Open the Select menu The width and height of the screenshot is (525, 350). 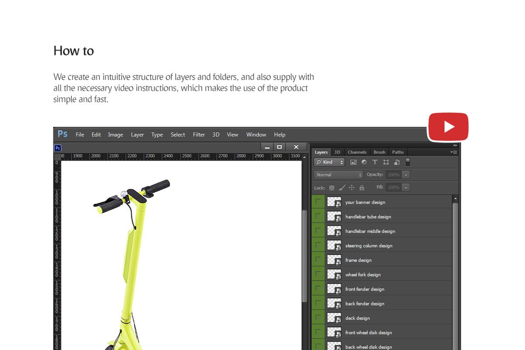(178, 135)
